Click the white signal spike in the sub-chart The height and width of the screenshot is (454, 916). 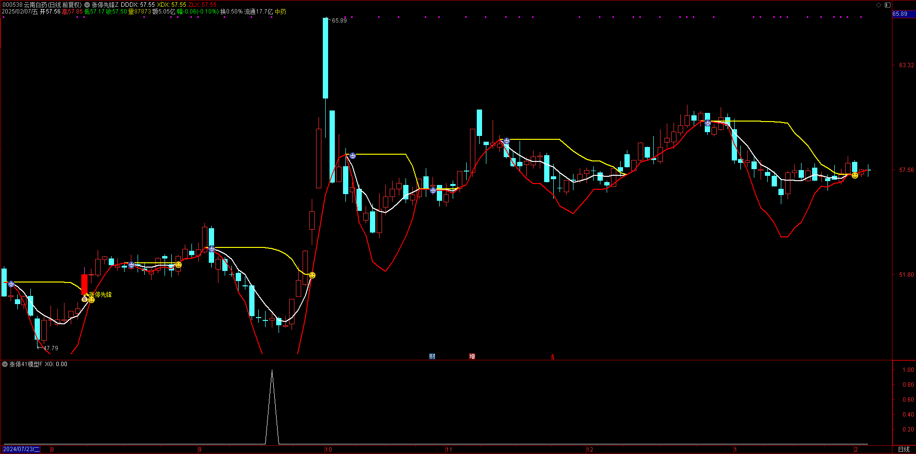(272, 406)
